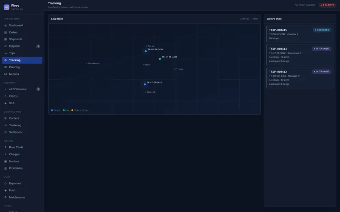This screenshot has height=212, width=340.
Task: Open the Shipments section
Action: [x=22, y=39]
